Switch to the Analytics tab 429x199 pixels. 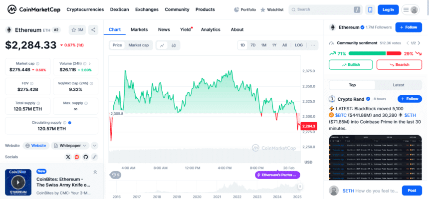coord(211,29)
